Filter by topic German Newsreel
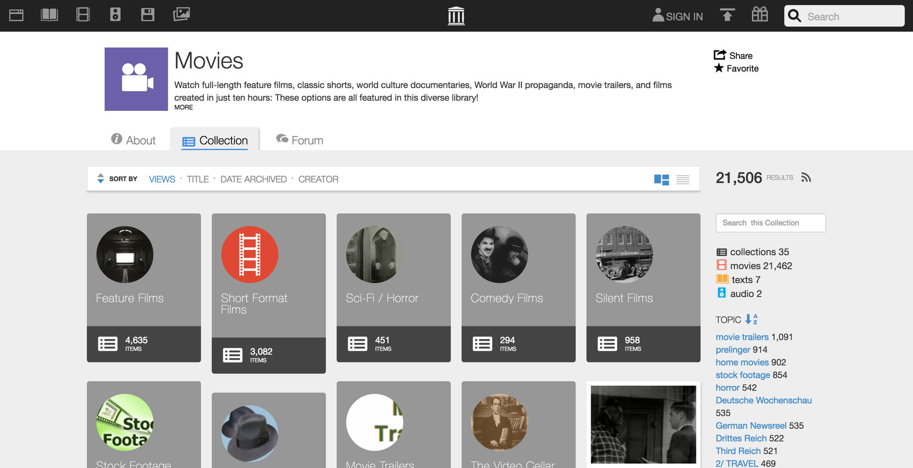Screen dimensions: 913x468 click(x=751, y=426)
